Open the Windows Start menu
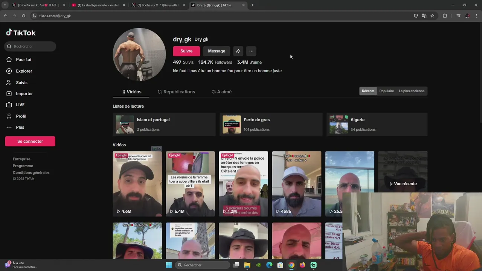The image size is (482, 271). pyautogui.click(x=169, y=265)
